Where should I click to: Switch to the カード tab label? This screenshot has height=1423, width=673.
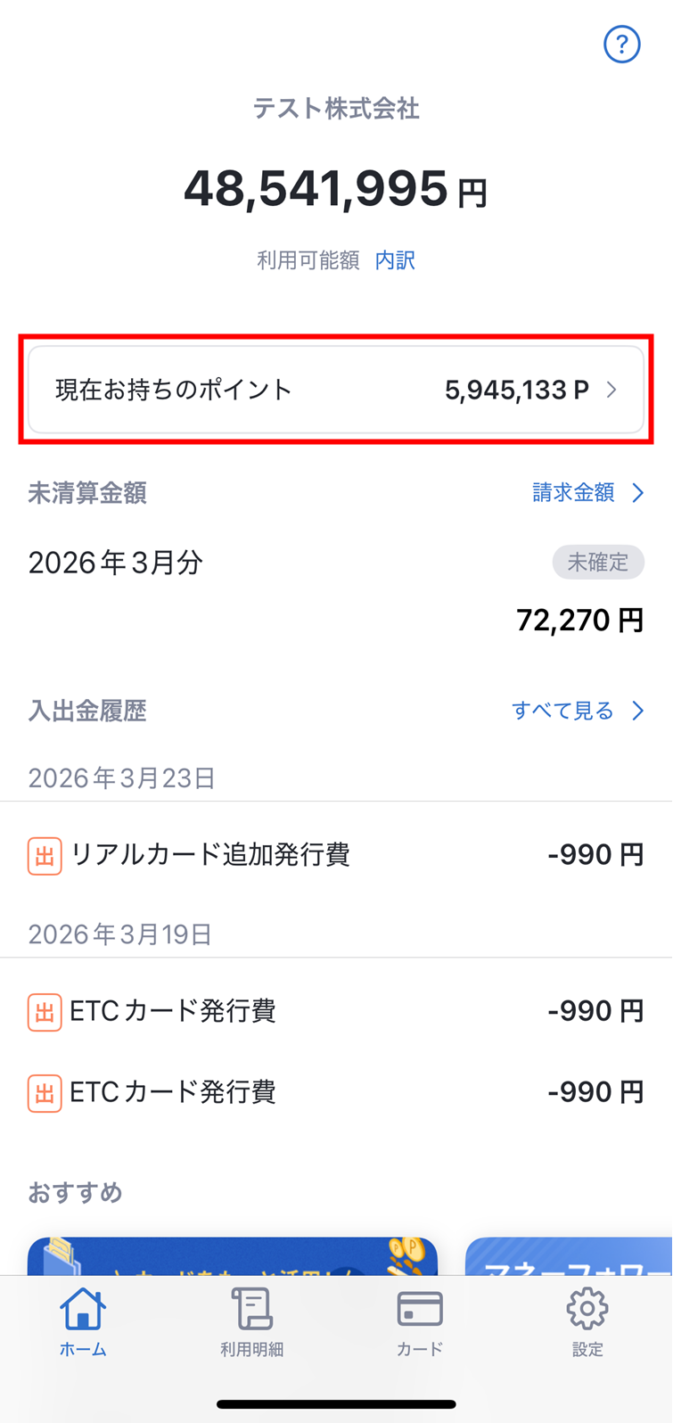tap(419, 1349)
